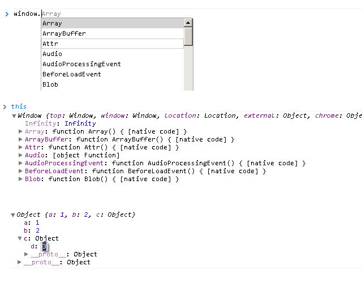Click the gray arrow beside 'this'
This screenshot has width=362, height=283.
click(5, 107)
